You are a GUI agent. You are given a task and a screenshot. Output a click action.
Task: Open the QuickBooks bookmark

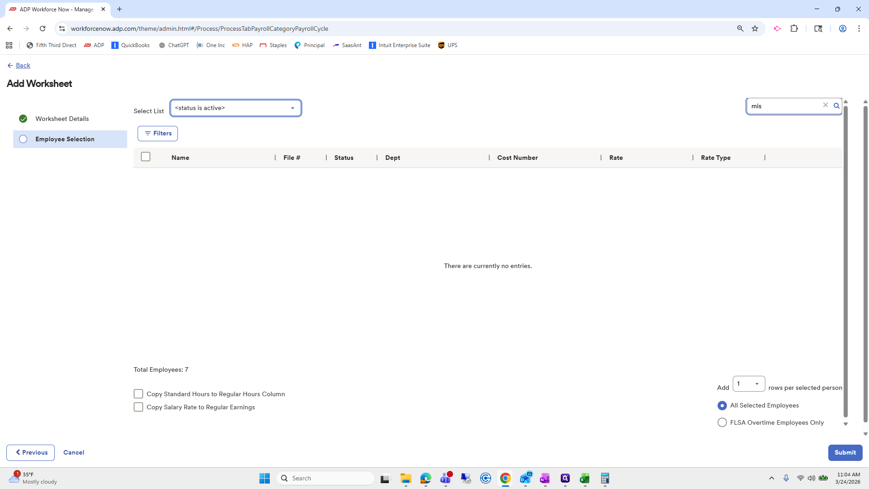[x=130, y=45]
